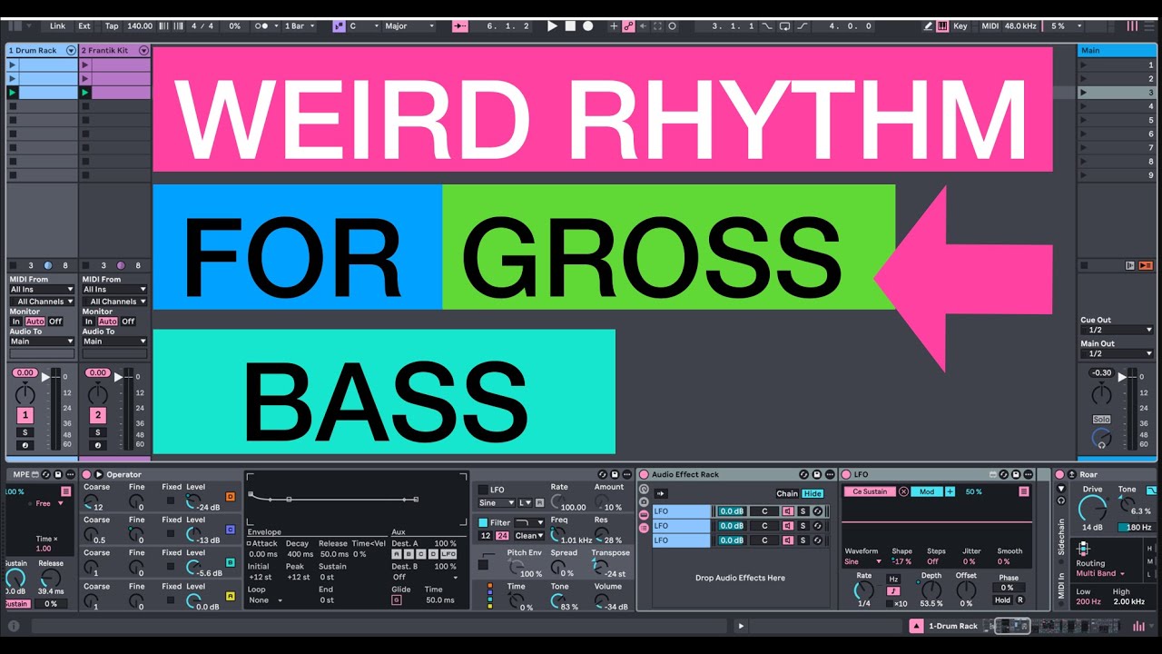Toggle the metronome icon
This screenshot has height=654, width=1162.
[x=262, y=26]
